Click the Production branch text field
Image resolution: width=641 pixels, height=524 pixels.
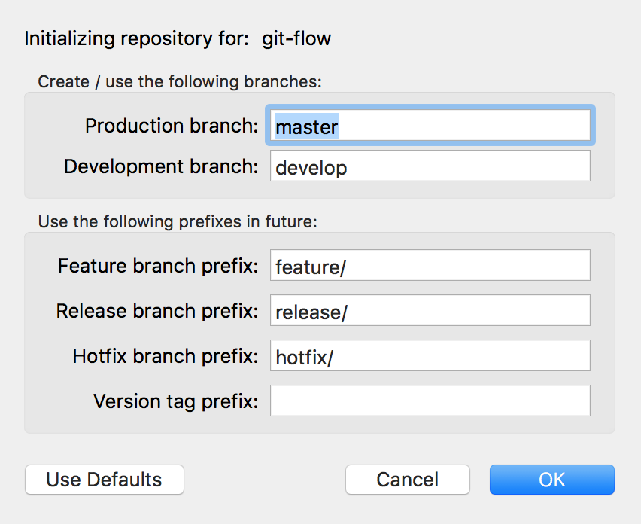(429, 126)
